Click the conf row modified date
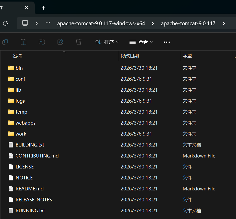The height and width of the screenshot is (219, 236). [136, 79]
